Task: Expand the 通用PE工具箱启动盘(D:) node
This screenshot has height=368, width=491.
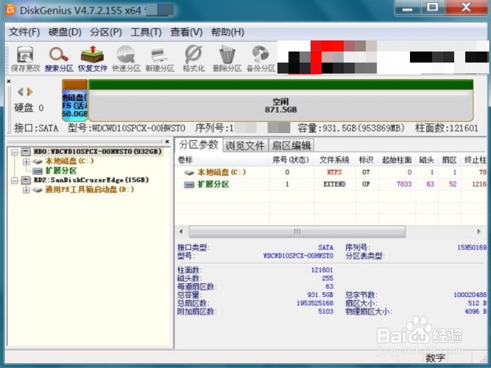Action: pos(26,190)
